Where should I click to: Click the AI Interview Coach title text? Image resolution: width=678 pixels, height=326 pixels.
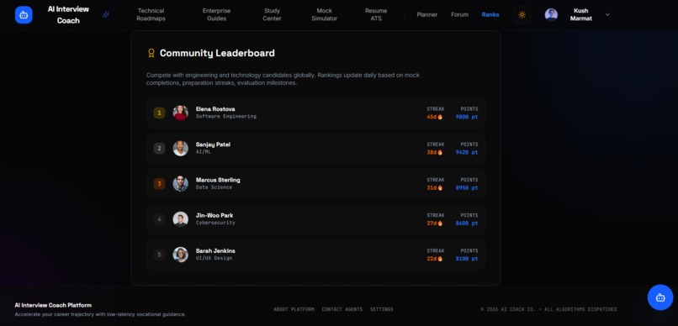click(x=68, y=14)
